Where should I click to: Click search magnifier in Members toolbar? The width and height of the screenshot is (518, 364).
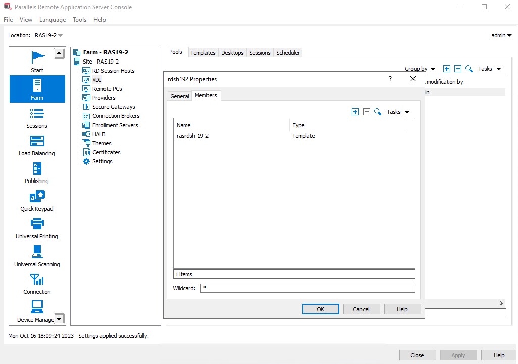pyautogui.click(x=378, y=112)
